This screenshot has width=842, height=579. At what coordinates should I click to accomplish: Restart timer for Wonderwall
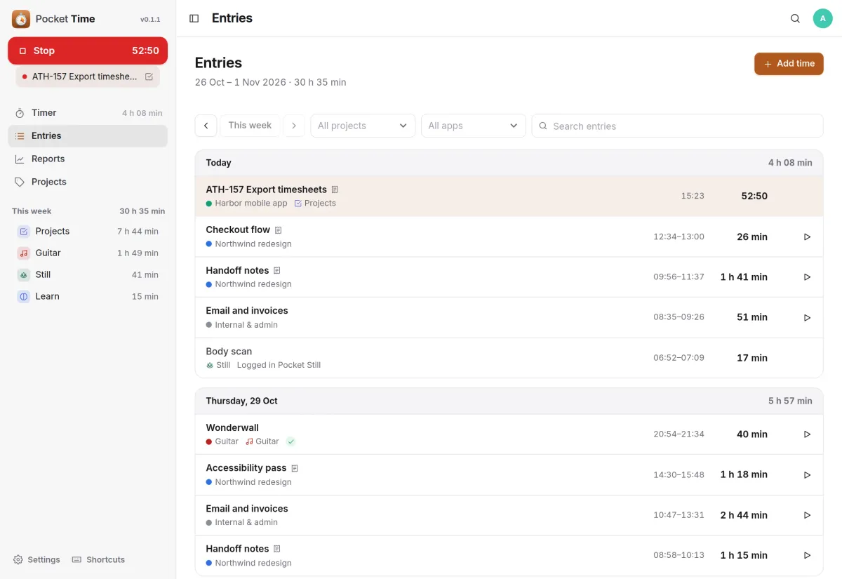[x=807, y=434]
